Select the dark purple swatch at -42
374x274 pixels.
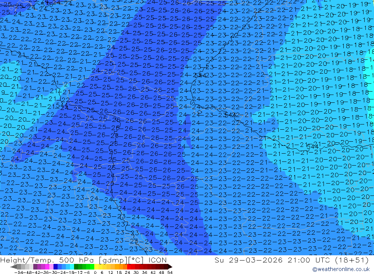(x=35, y=267)
